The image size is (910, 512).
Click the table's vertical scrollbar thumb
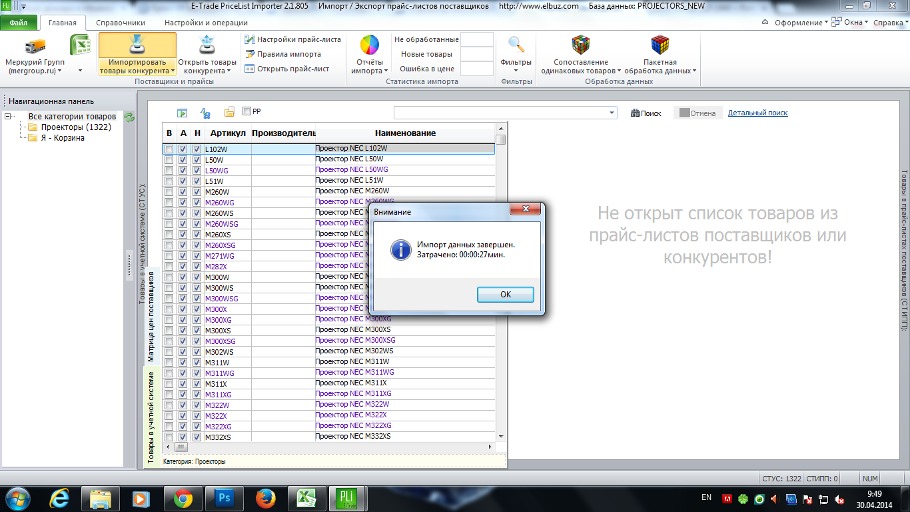tap(501, 140)
